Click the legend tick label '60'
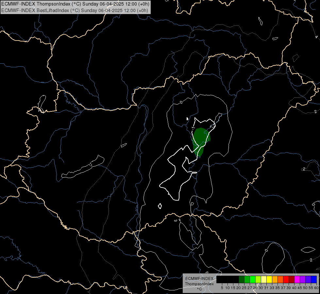 (316, 288)
